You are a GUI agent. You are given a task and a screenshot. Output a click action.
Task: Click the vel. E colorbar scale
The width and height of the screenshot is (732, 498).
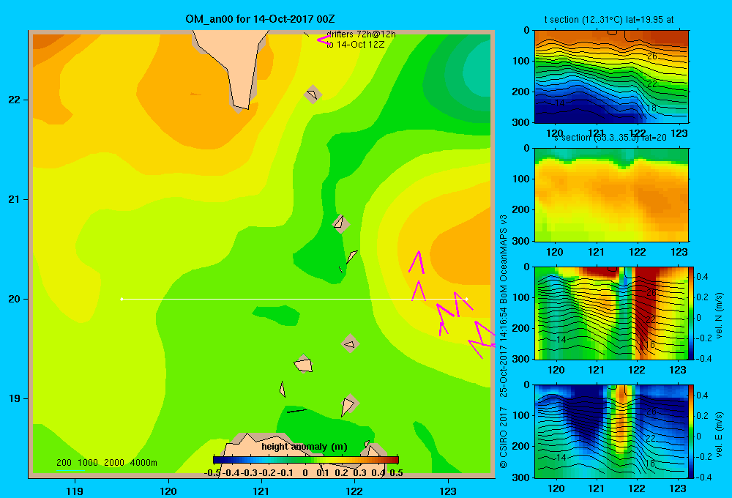coord(692,431)
